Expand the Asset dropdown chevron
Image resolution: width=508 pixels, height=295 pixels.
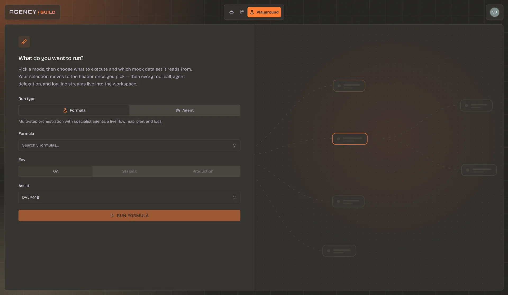coord(234,198)
